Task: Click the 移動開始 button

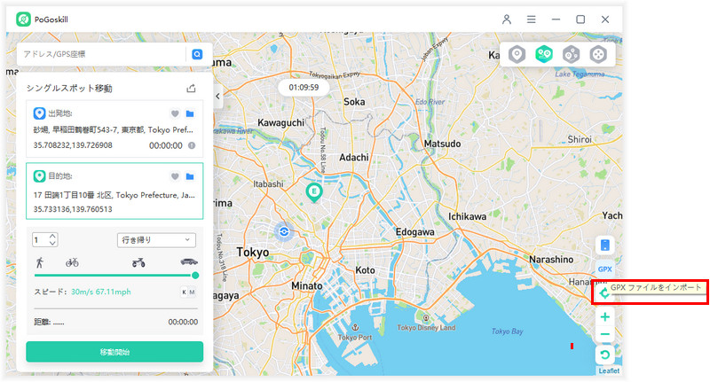Action: pyautogui.click(x=114, y=352)
